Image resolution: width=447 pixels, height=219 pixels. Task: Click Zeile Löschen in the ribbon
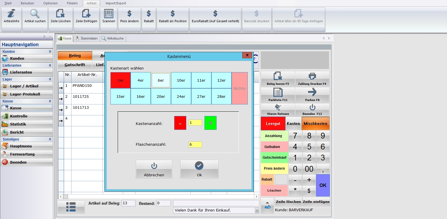[x=61, y=20]
